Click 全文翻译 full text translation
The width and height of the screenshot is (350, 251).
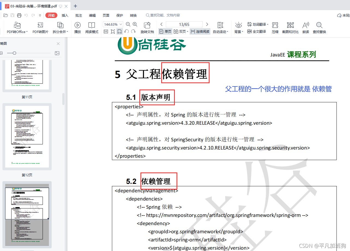pos(257,32)
